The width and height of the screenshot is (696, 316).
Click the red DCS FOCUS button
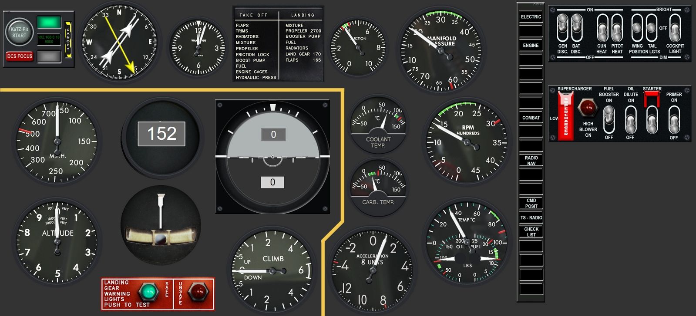20,56
